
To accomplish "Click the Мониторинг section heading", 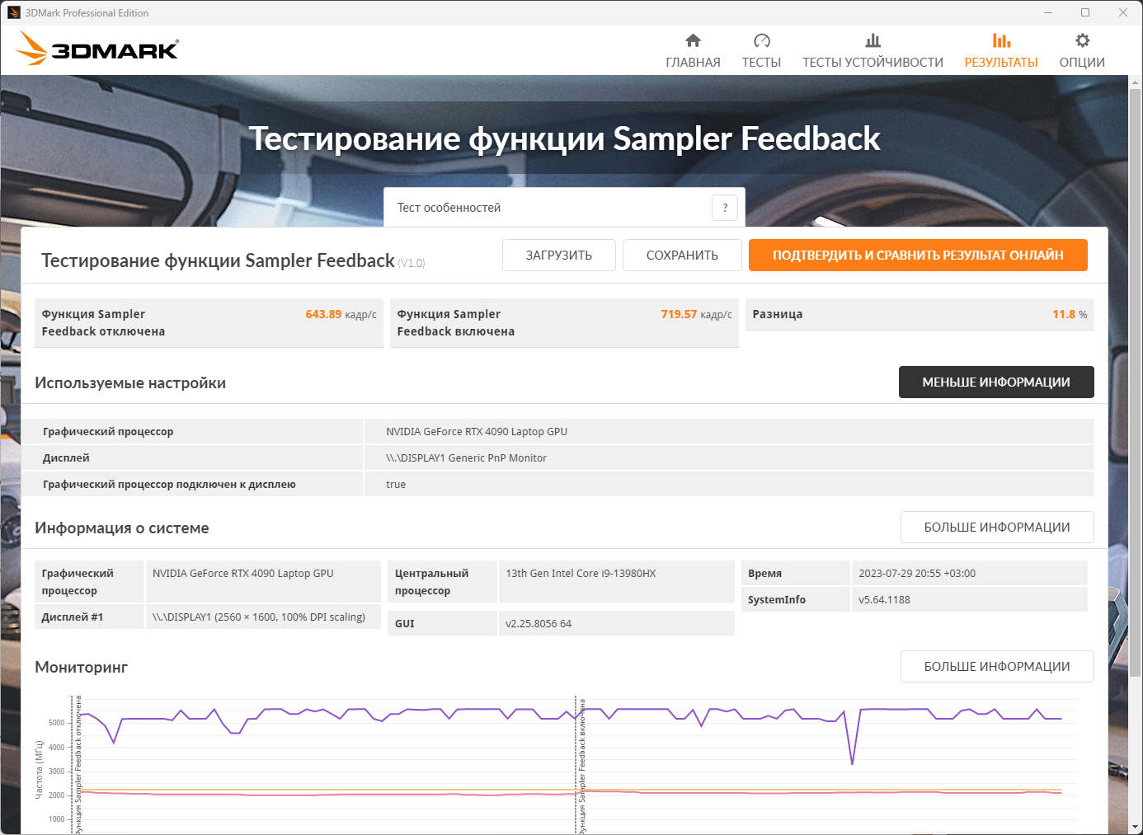I will (x=82, y=667).
